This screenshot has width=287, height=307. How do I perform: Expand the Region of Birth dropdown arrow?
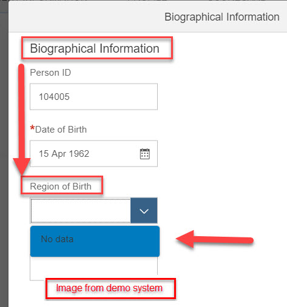(x=144, y=211)
